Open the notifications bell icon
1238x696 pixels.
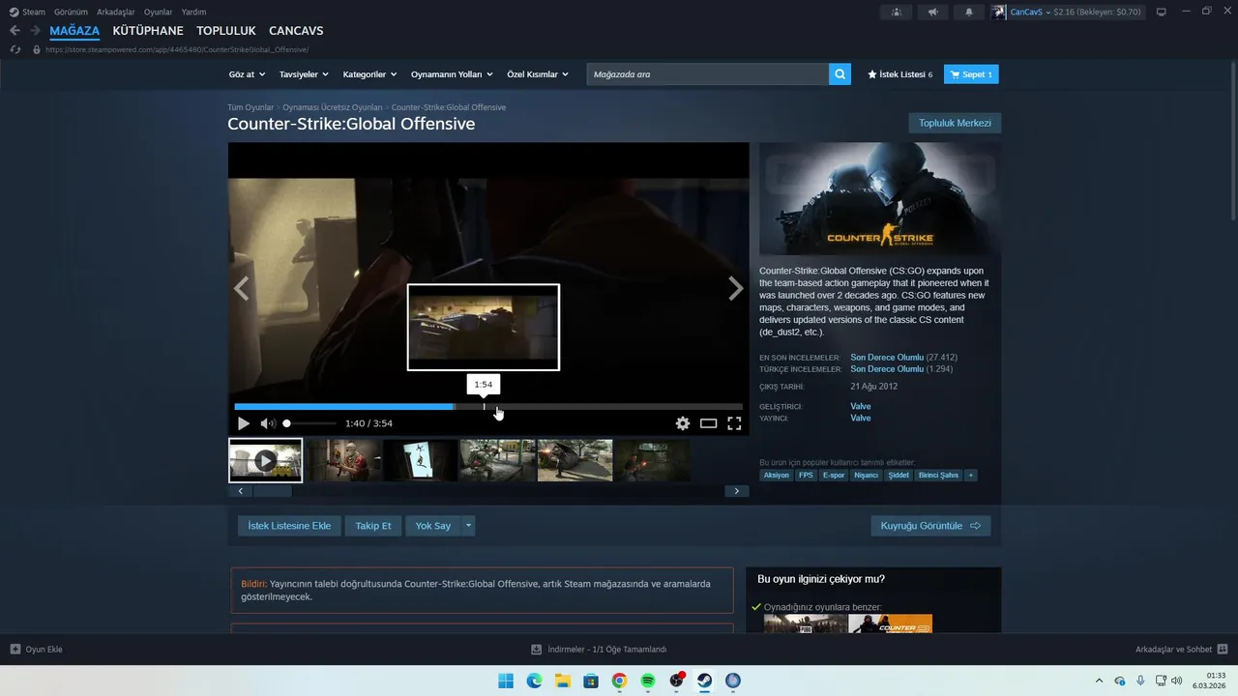pyautogui.click(x=969, y=12)
